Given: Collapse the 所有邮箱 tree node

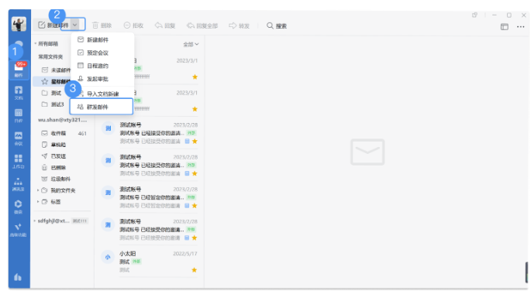Looking at the screenshot, I should tap(35, 43).
